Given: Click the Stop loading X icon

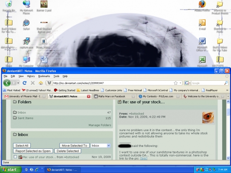Looking at the screenshot, I should pyautogui.click(x=33, y=83).
